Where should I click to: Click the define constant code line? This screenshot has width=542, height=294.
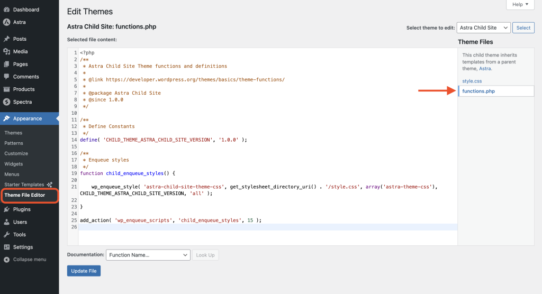(164, 140)
